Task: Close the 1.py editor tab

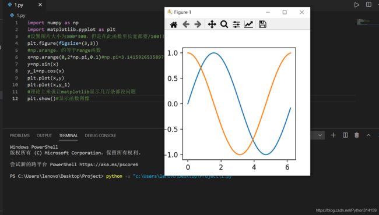Action: pos(40,5)
